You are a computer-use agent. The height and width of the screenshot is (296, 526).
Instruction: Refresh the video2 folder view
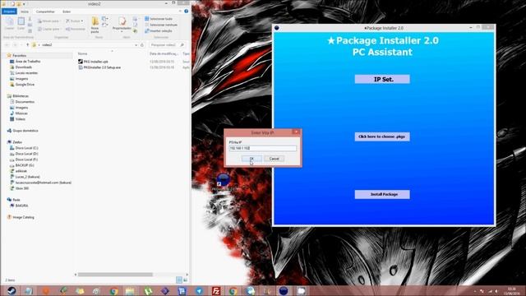coord(142,44)
